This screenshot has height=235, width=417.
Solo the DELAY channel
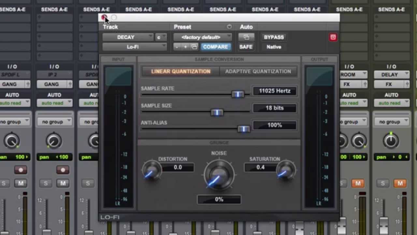(383, 183)
